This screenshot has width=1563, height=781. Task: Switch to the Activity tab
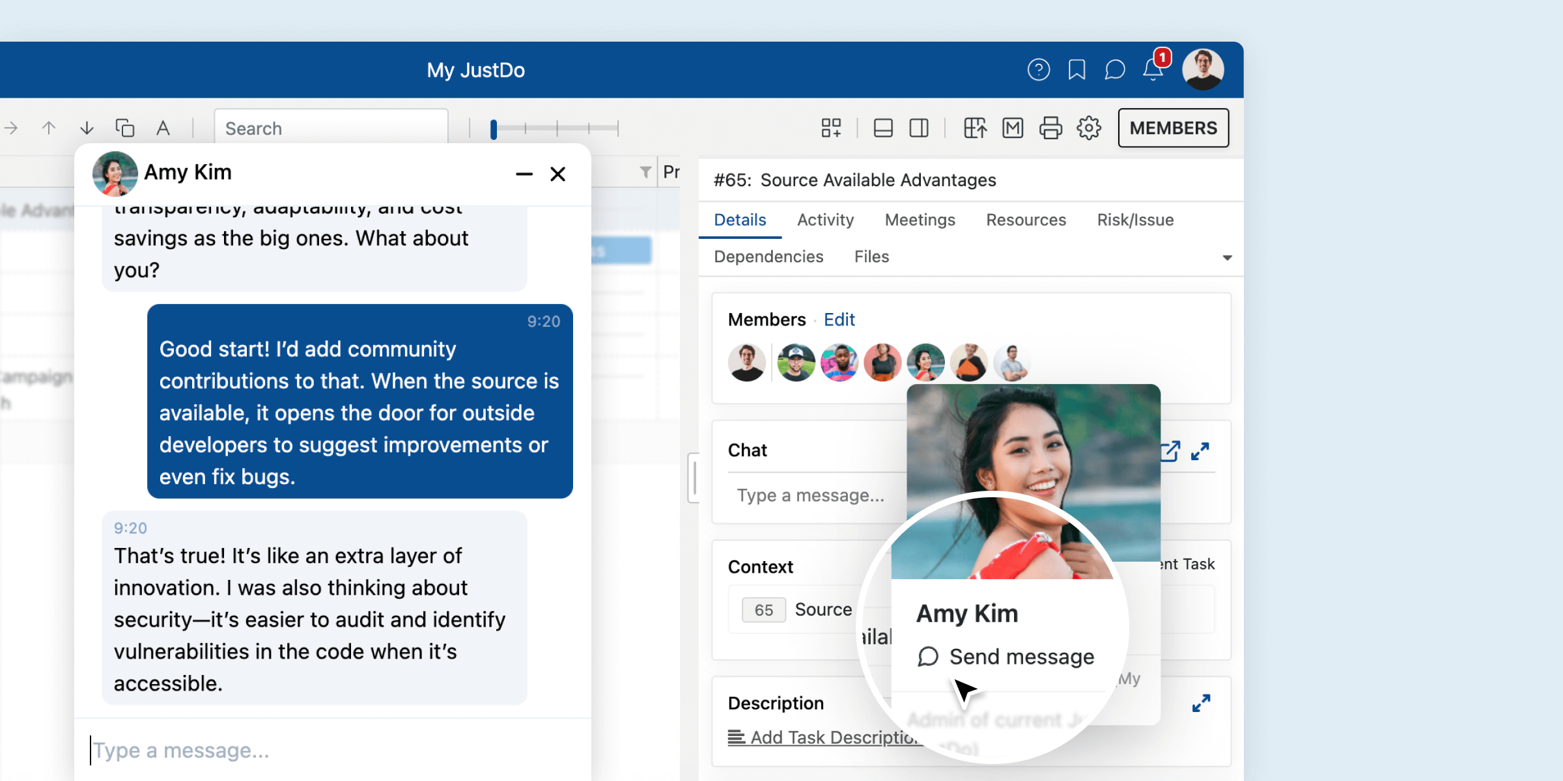[x=825, y=220]
